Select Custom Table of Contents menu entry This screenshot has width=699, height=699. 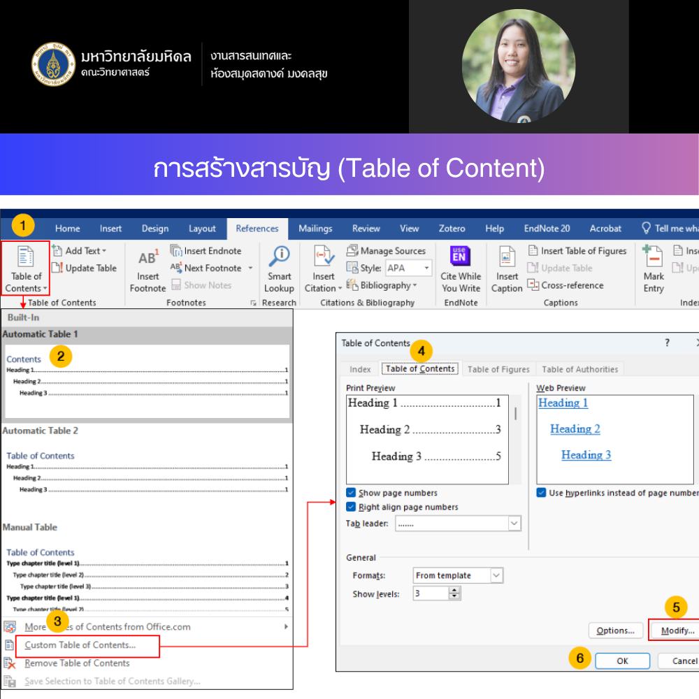click(x=80, y=645)
